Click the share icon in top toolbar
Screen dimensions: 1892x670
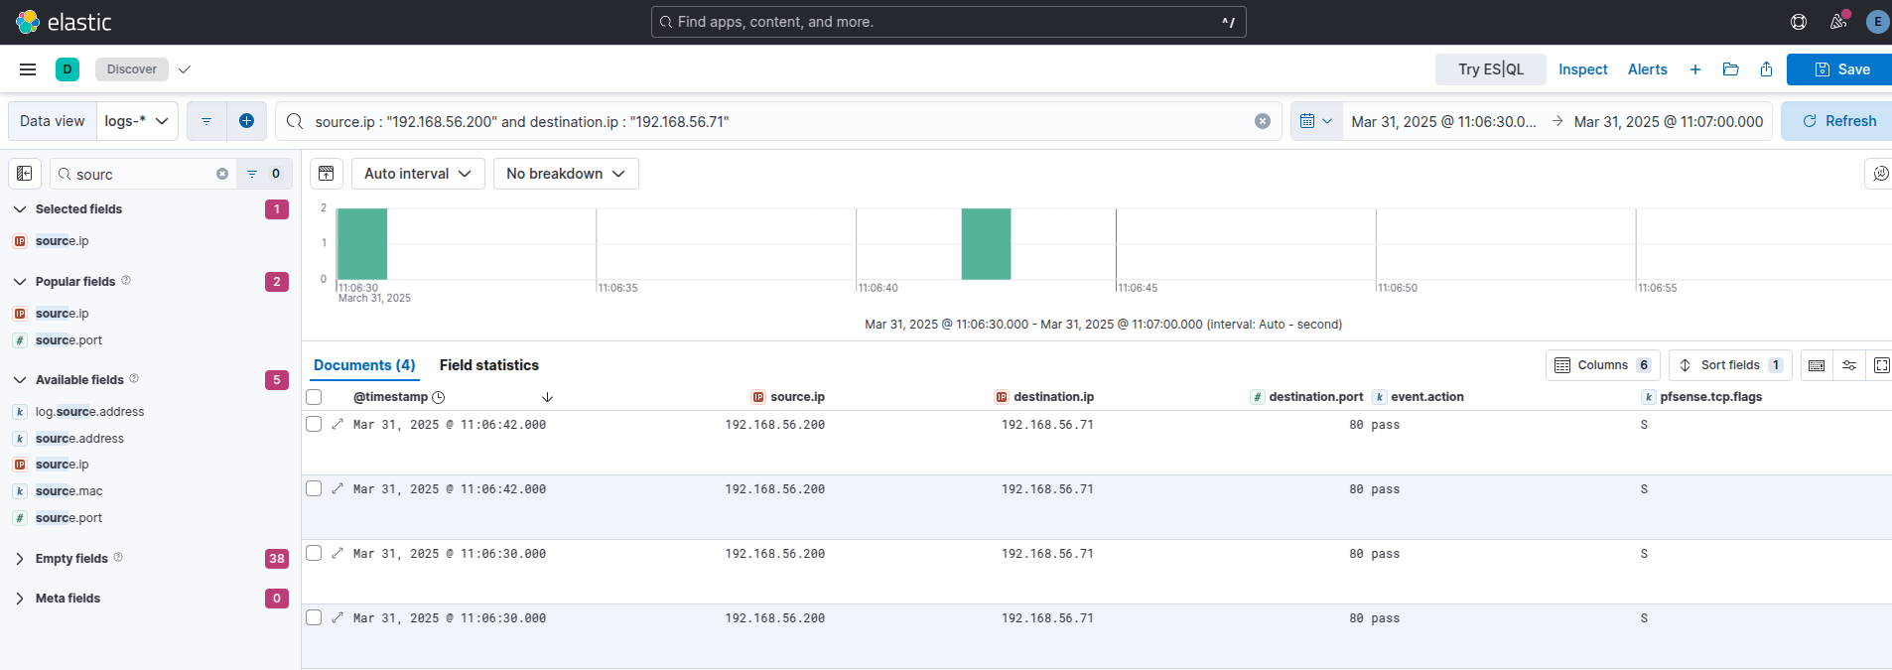[x=1766, y=69]
